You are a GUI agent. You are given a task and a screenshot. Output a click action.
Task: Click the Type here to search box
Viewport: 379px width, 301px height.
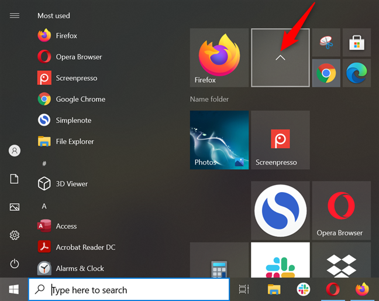pos(129,289)
